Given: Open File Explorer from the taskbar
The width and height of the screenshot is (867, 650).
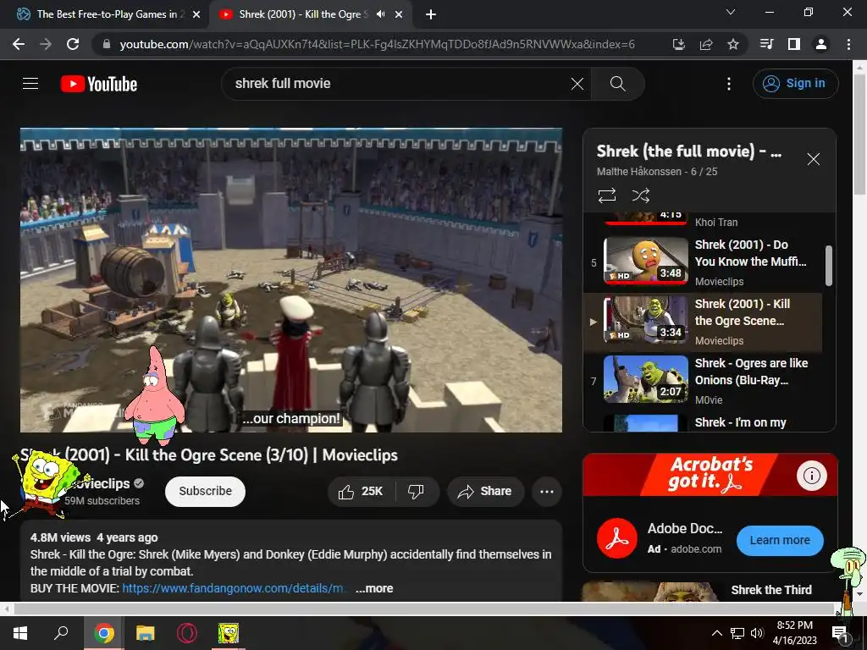Looking at the screenshot, I should [146, 633].
